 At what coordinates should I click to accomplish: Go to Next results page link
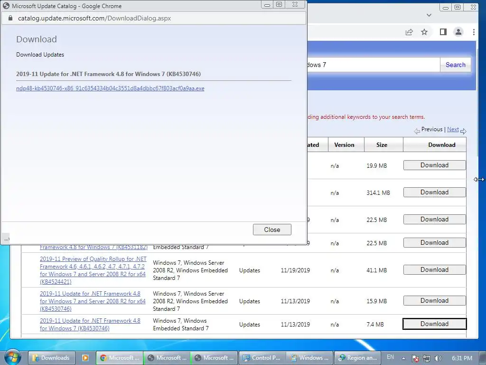(453, 129)
